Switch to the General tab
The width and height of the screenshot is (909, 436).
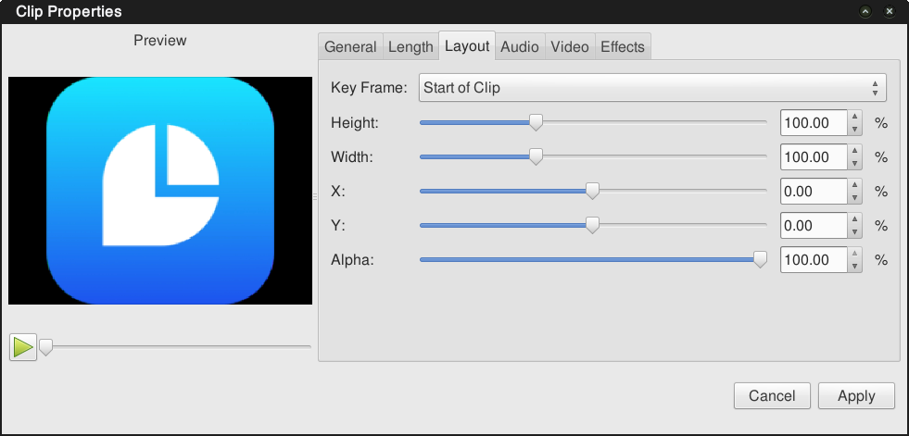(x=350, y=47)
